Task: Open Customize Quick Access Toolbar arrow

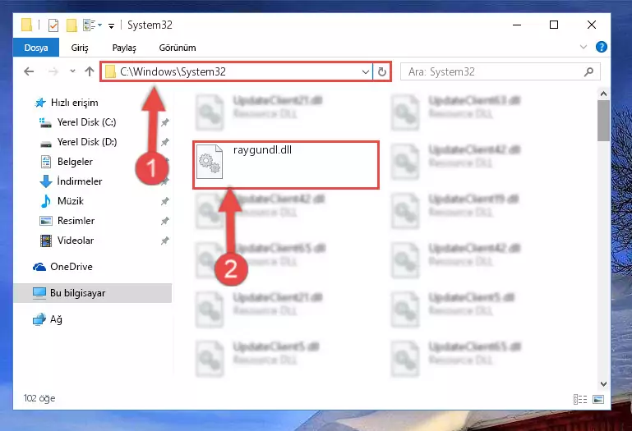Action: pyautogui.click(x=111, y=26)
